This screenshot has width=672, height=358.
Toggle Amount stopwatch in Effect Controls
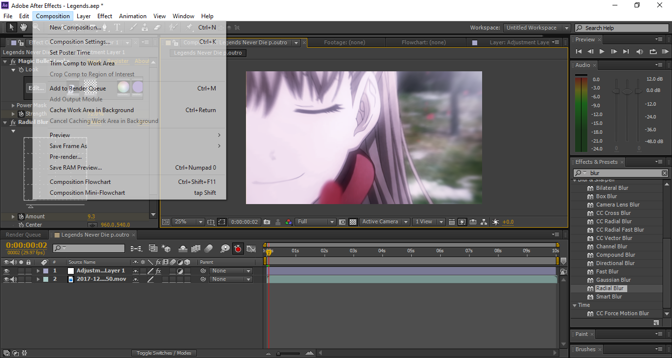pyautogui.click(x=21, y=216)
